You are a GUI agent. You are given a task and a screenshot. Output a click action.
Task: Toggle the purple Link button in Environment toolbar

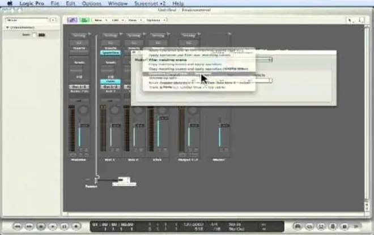coord(72,20)
